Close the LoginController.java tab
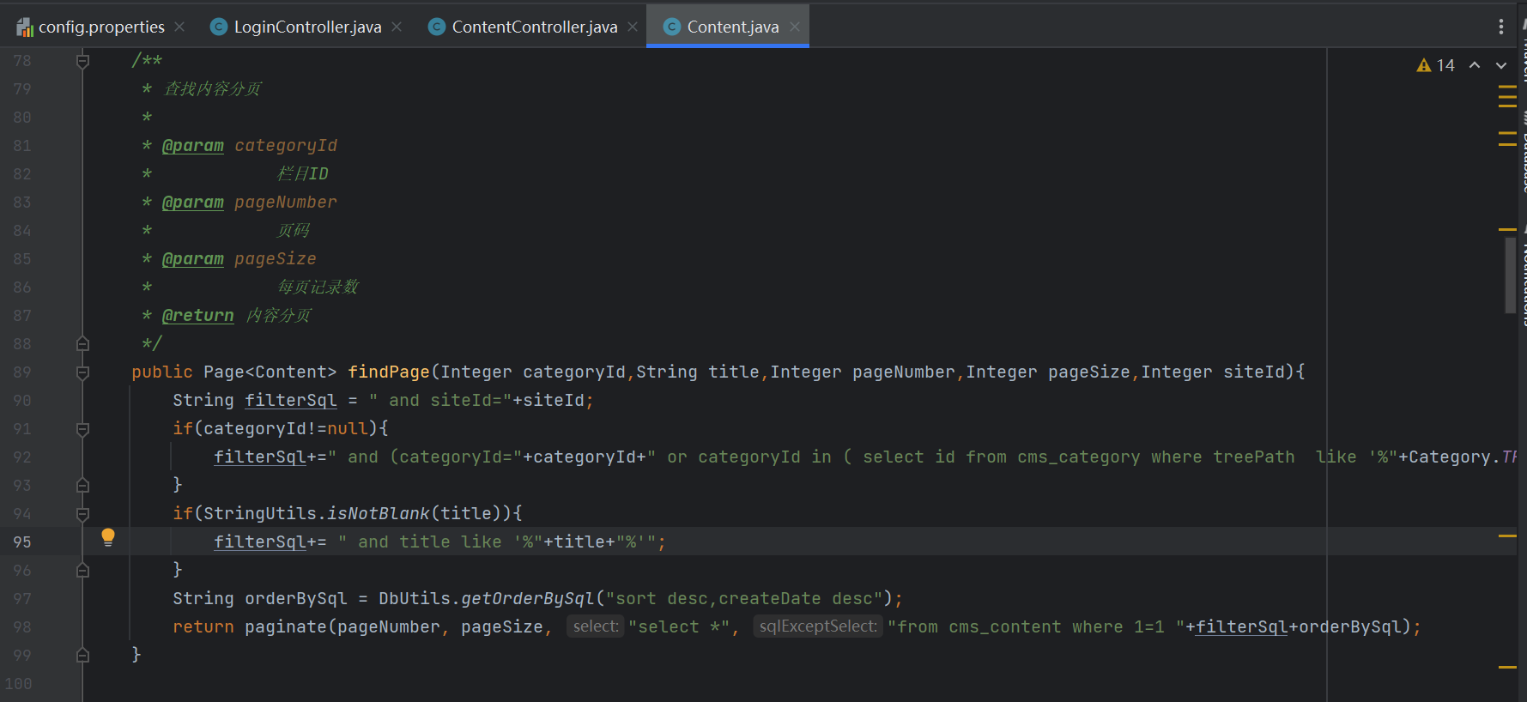Screen dimensions: 1527x702 [x=397, y=27]
